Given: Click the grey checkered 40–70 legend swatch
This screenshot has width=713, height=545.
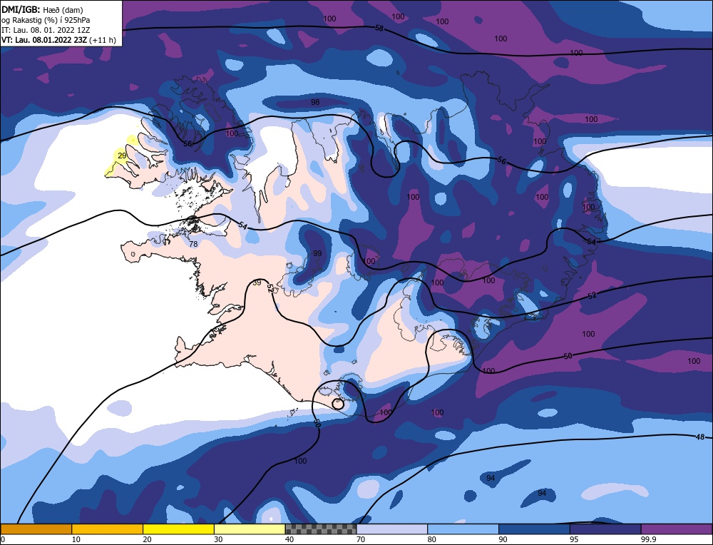Looking at the screenshot, I should [x=321, y=529].
